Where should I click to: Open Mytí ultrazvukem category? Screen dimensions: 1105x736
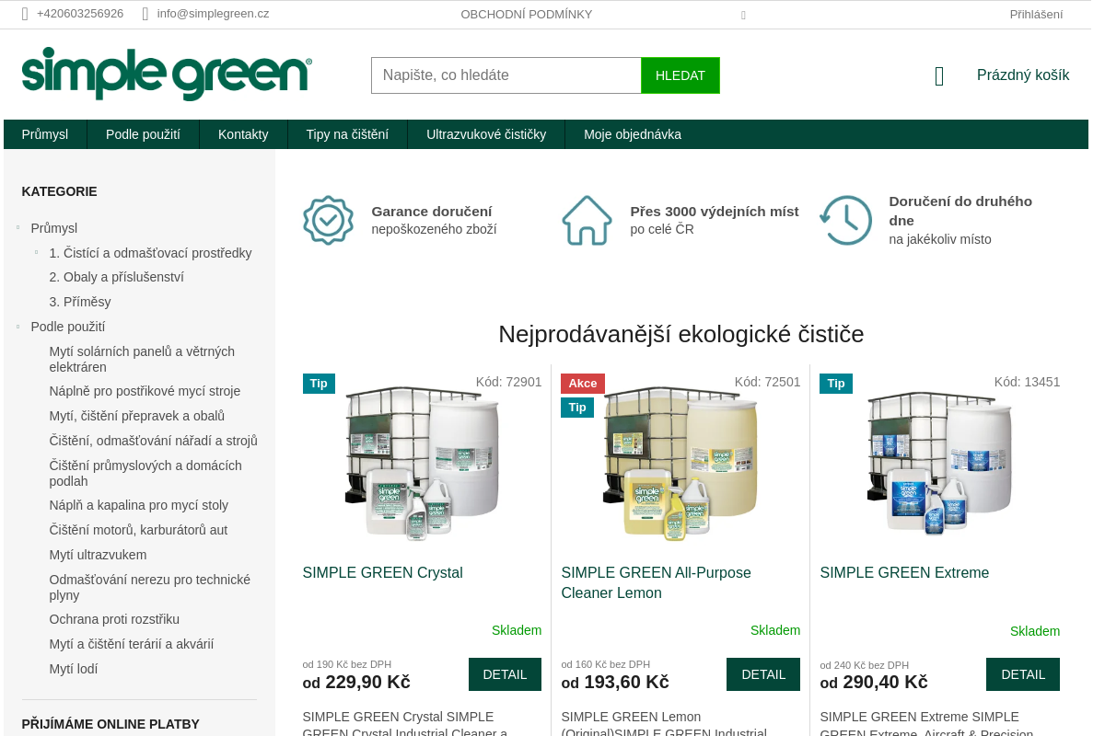pos(98,555)
